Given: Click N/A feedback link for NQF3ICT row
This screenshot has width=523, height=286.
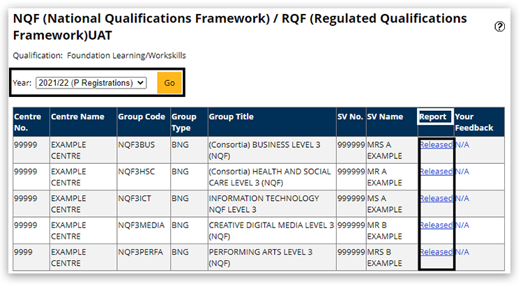Looking at the screenshot, I should point(462,199).
